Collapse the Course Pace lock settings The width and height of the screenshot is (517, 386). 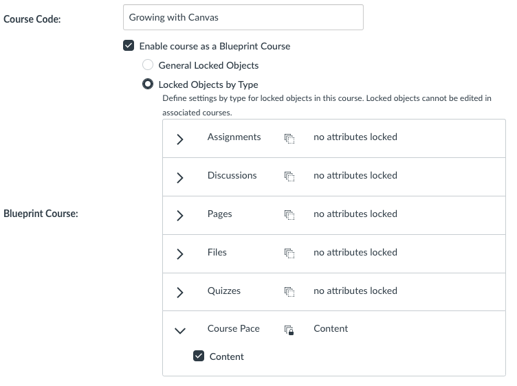(x=180, y=330)
